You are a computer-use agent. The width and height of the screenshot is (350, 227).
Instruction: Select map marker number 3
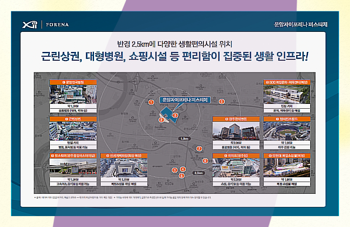pos(175,170)
